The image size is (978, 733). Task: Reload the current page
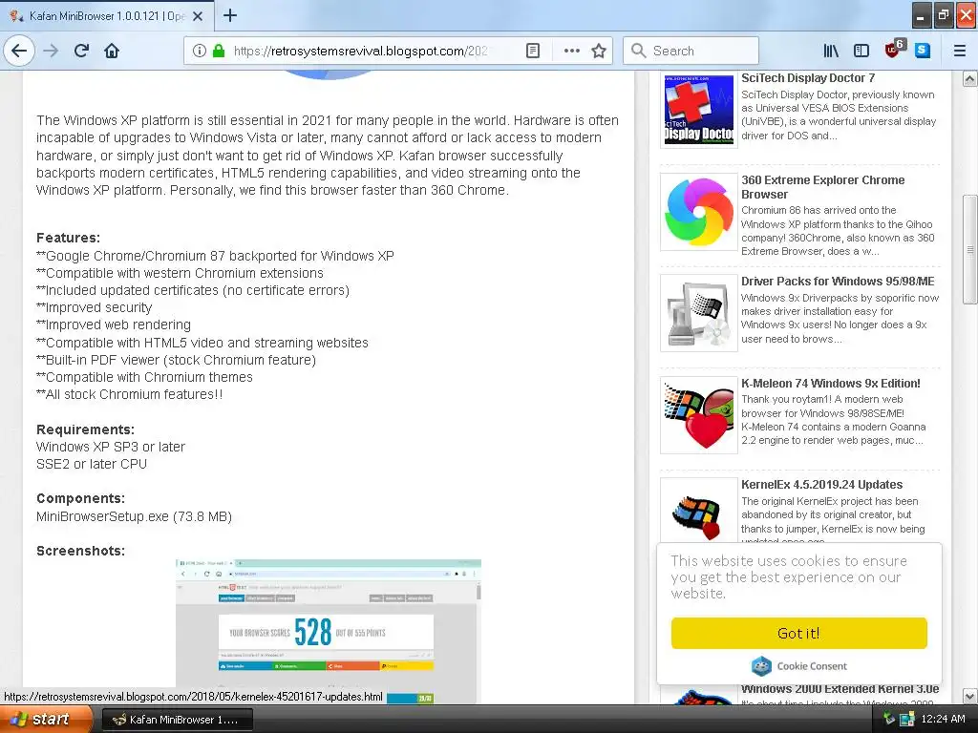[x=82, y=51]
